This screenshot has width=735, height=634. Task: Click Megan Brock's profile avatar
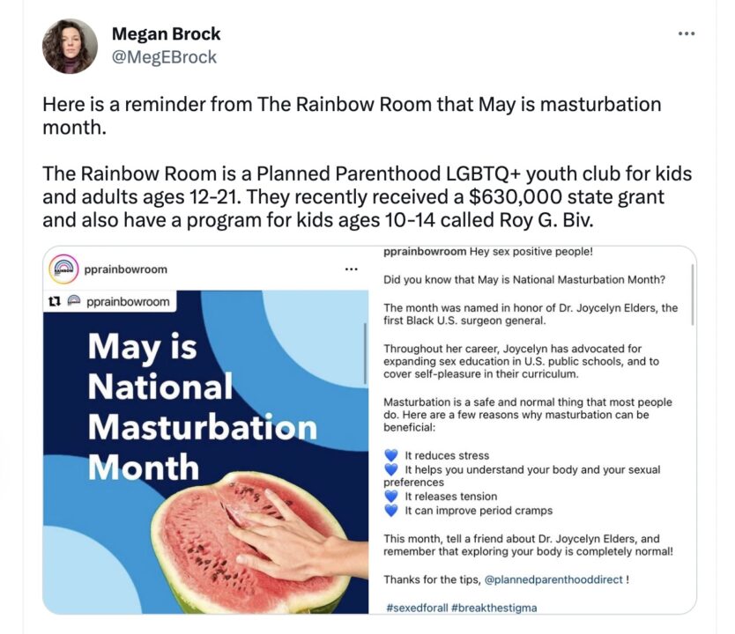pos(70,46)
